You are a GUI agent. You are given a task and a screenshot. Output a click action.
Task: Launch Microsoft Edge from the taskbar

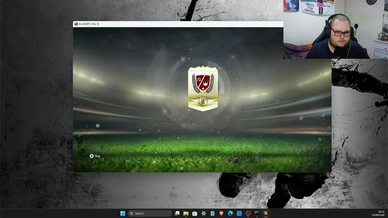(x=230, y=213)
